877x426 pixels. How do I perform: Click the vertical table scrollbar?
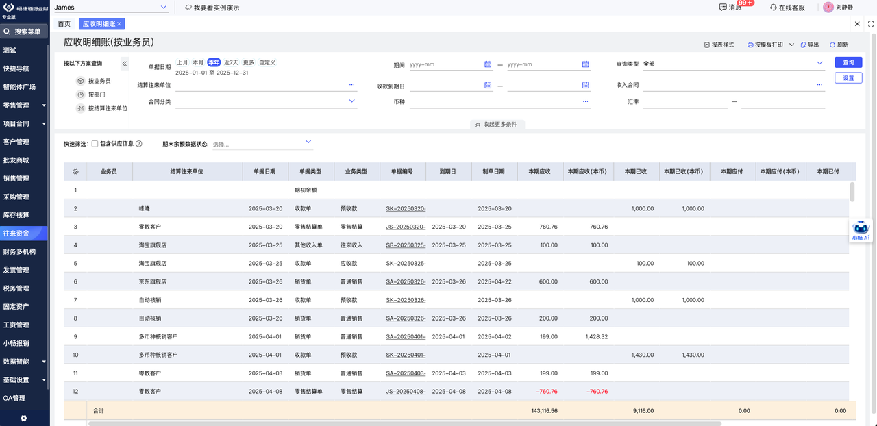pos(852,192)
